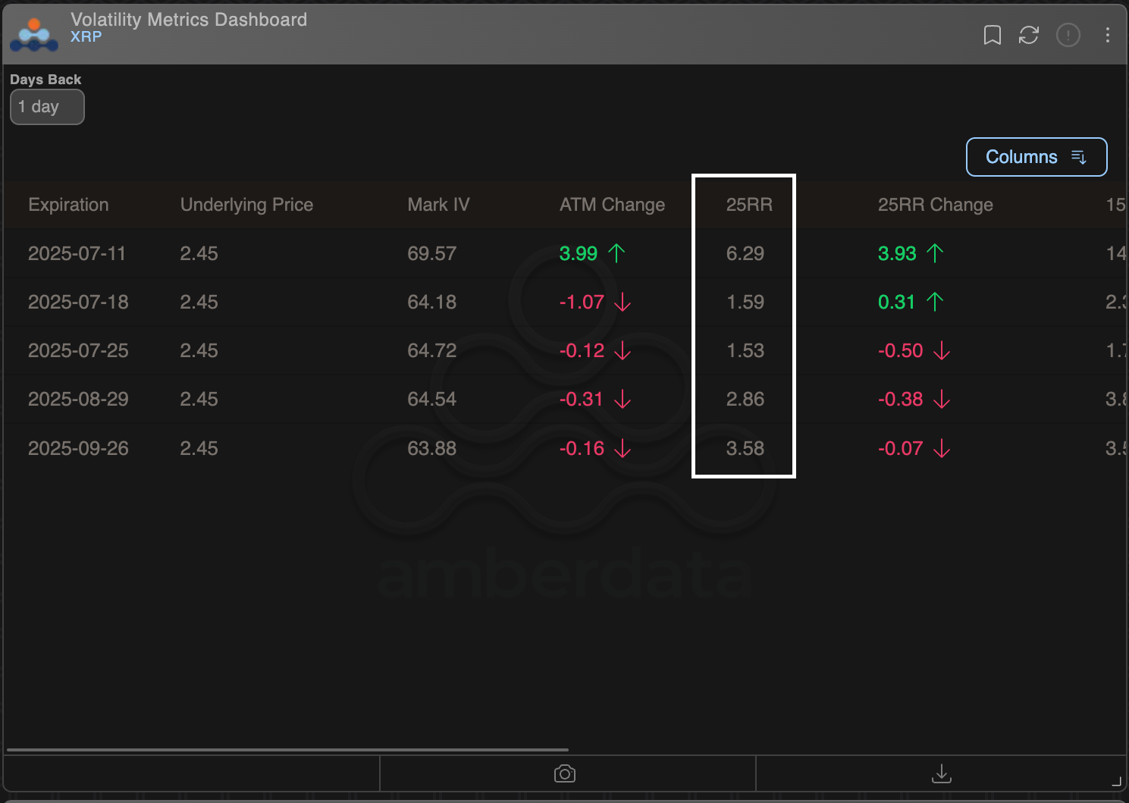Open the Days Back dropdown showing 1 day
Image resolution: width=1129 pixels, height=803 pixels.
[47, 106]
